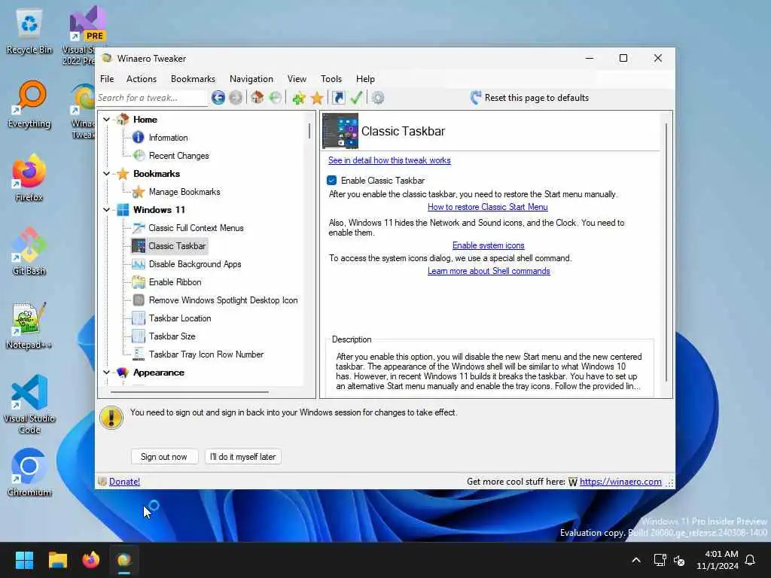The height and width of the screenshot is (578, 771).
Task: Choose I'll do it myself later
Action: click(243, 457)
